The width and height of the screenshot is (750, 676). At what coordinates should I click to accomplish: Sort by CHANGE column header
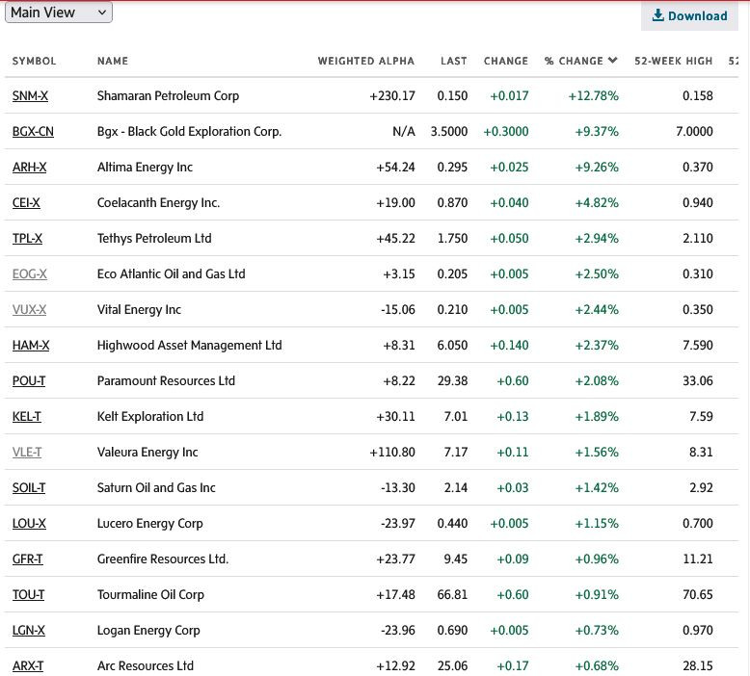tap(505, 61)
